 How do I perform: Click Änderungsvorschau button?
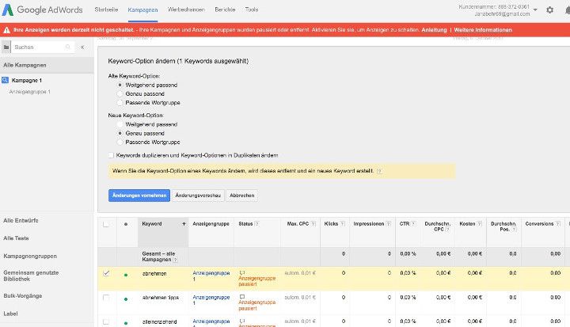(x=198, y=196)
